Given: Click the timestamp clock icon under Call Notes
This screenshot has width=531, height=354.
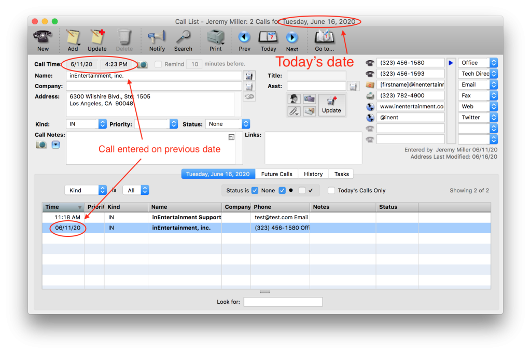Looking at the screenshot, I should (x=41, y=145).
